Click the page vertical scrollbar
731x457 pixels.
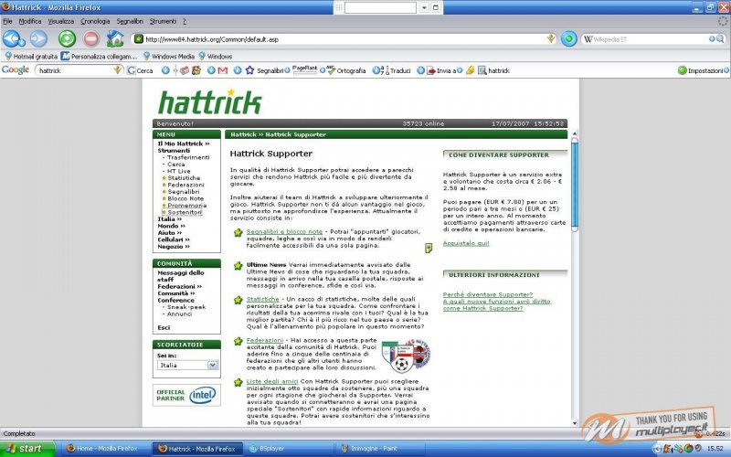click(x=574, y=274)
